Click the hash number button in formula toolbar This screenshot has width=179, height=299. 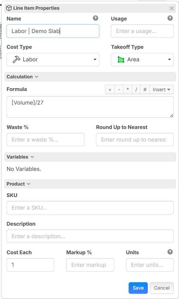coord(145,90)
